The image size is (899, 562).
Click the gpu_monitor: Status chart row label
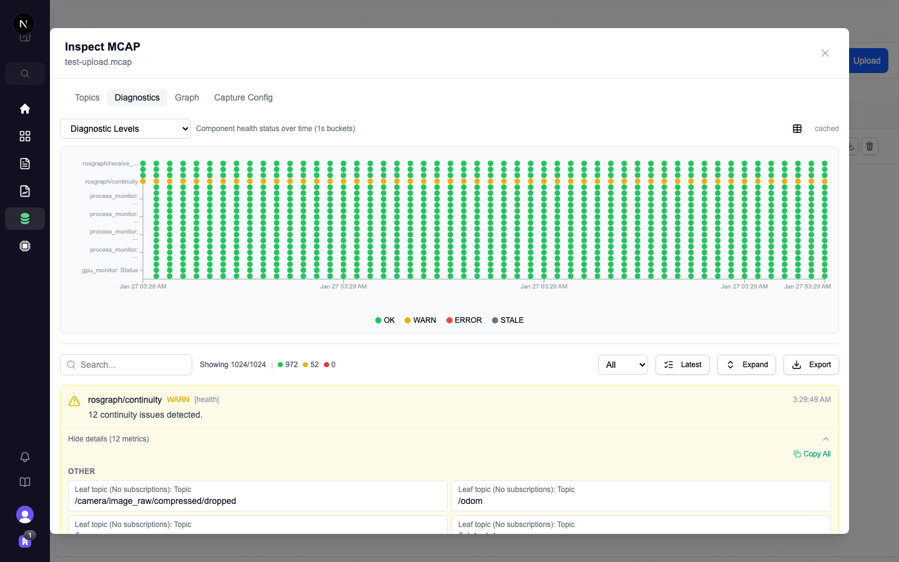pyautogui.click(x=110, y=270)
